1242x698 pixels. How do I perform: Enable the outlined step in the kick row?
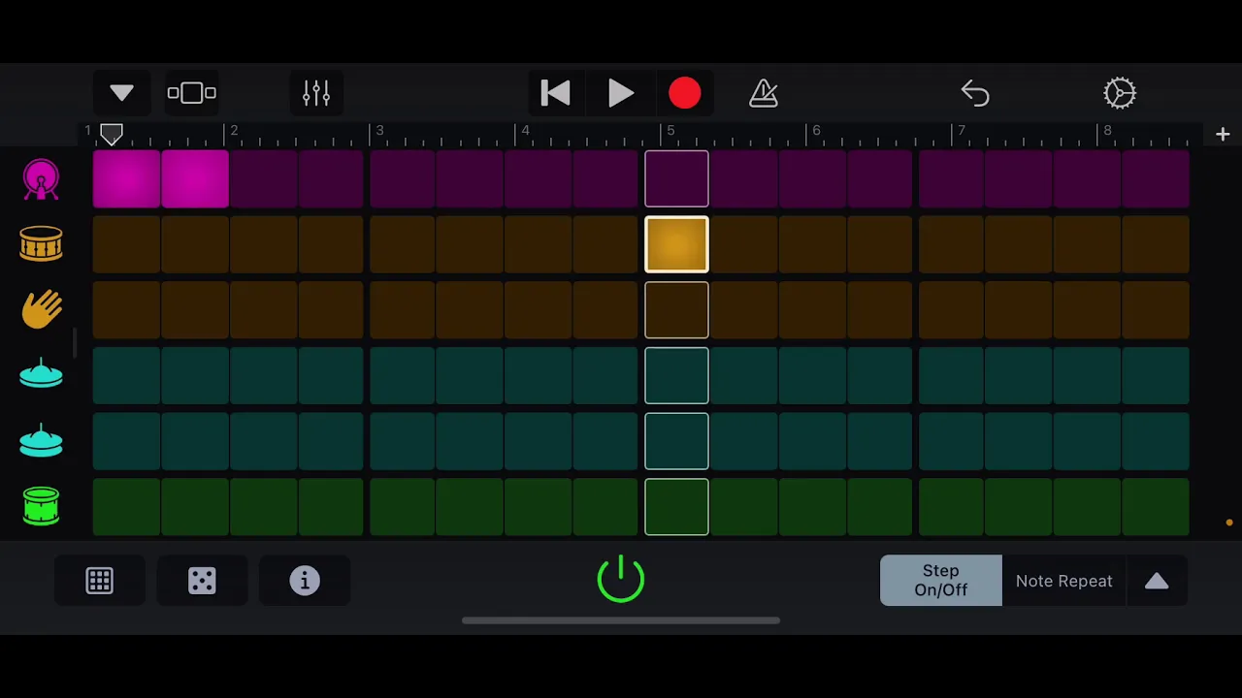coord(676,179)
